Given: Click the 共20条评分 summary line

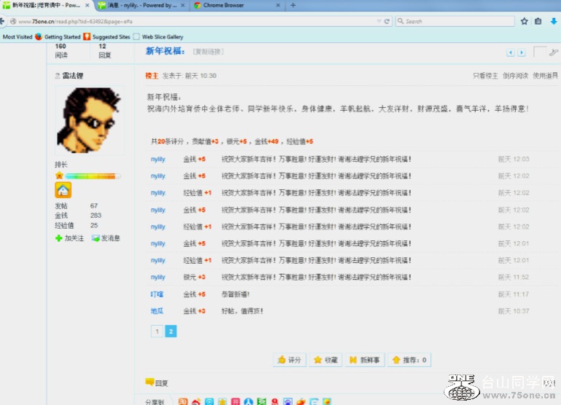Looking at the screenshot, I should click(x=232, y=141).
